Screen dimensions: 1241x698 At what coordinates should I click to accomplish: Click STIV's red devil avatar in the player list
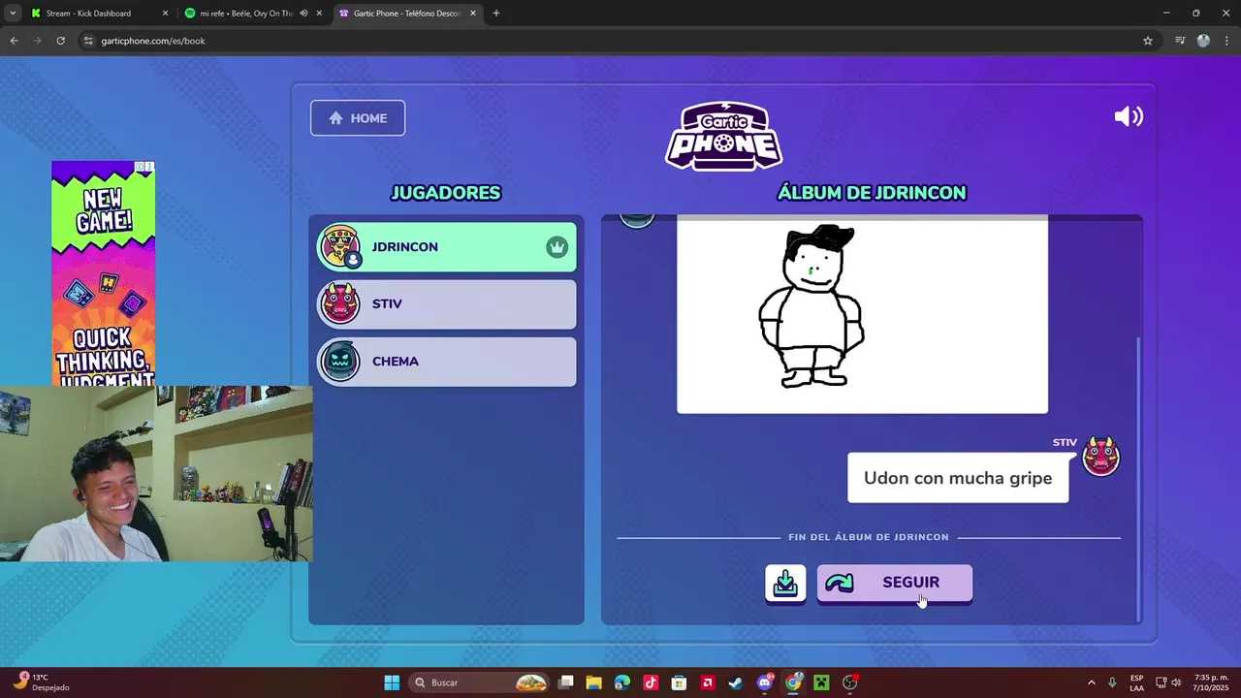pyautogui.click(x=340, y=303)
